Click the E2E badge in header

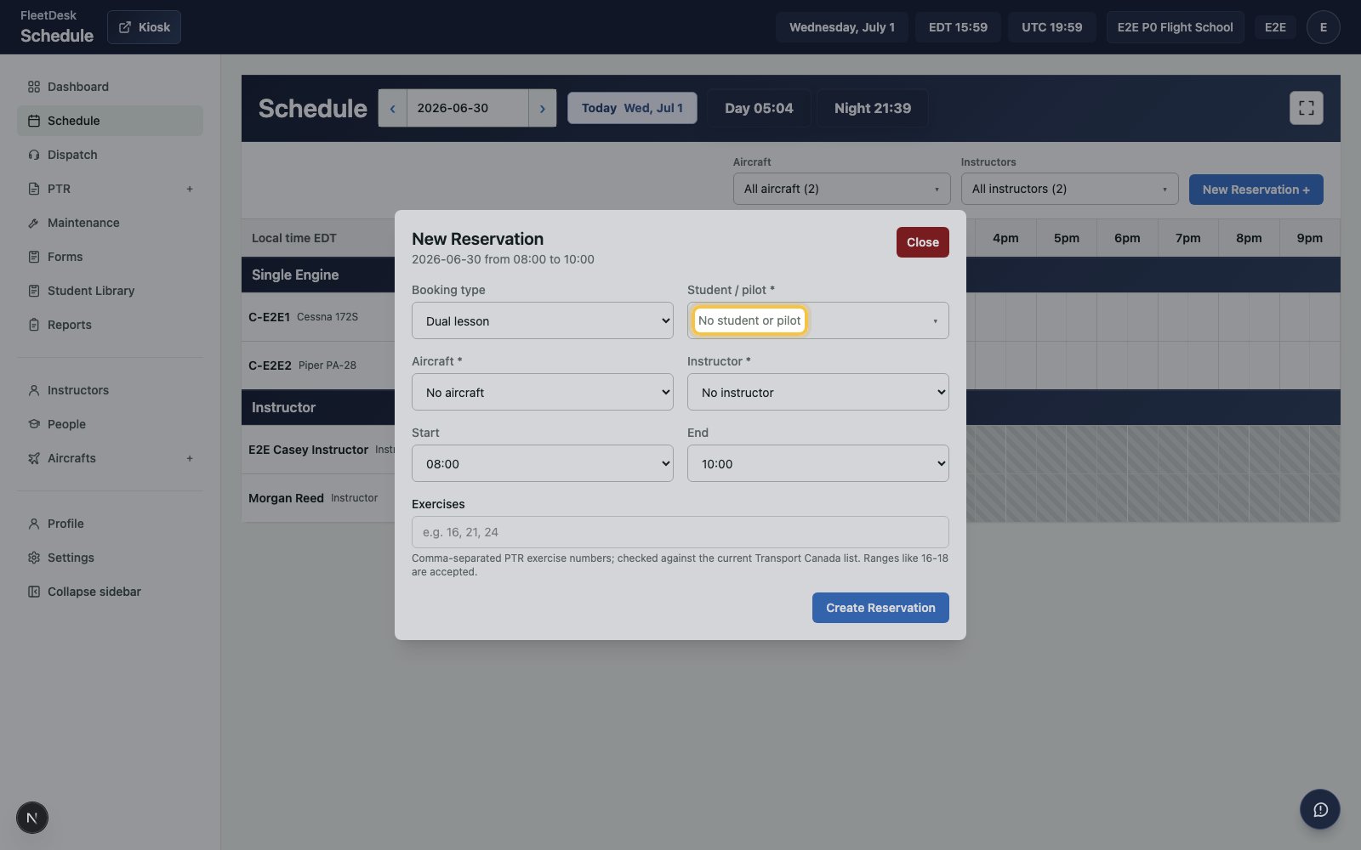(x=1275, y=27)
